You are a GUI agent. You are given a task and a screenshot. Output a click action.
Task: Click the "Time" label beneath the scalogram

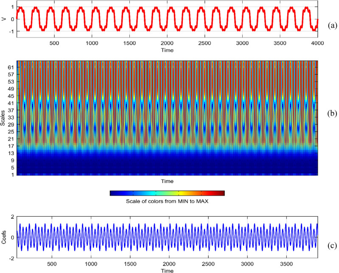167,181
